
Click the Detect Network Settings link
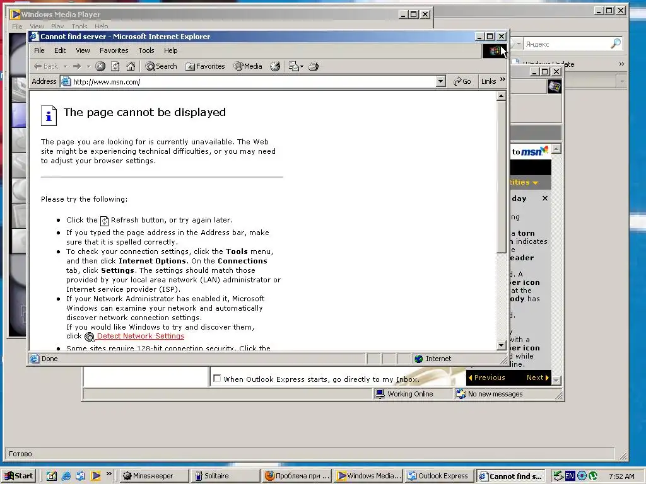pos(141,336)
